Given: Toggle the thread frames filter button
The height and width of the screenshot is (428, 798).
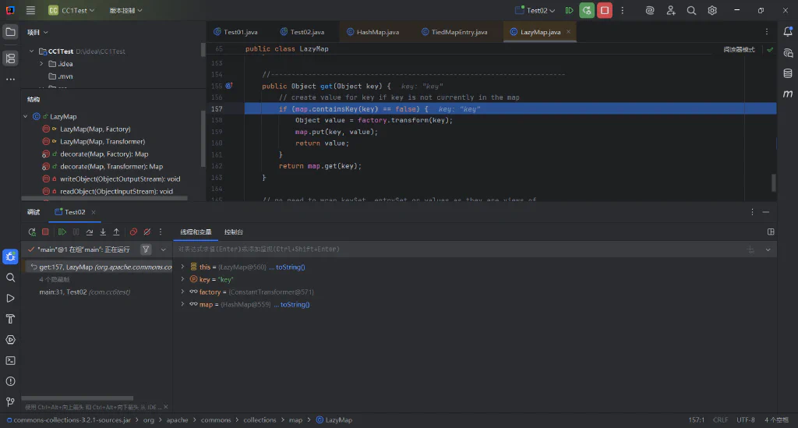Looking at the screenshot, I should click(146, 249).
